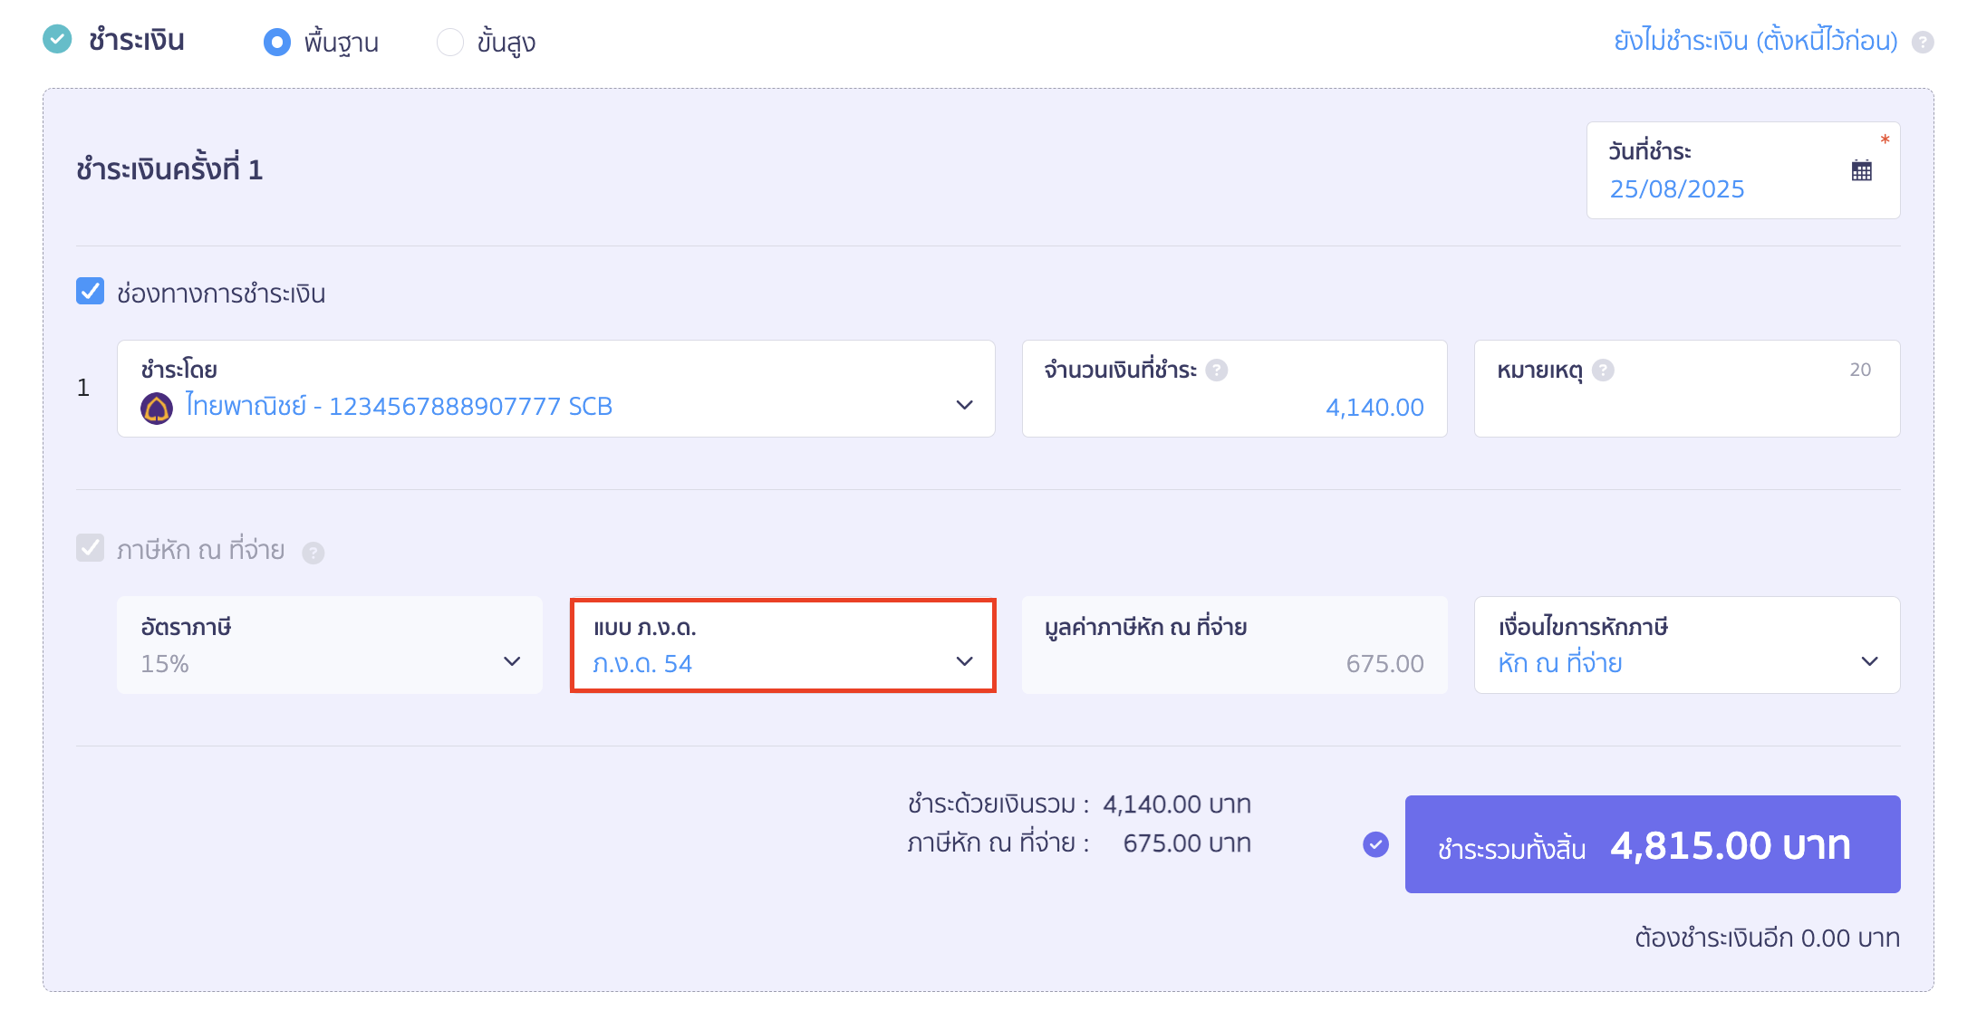Click the มูลค่าภาษีหัก ณ ที่จ่าย 675.00 field
The width and height of the screenshot is (1977, 1011).
pyautogui.click(x=1235, y=645)
